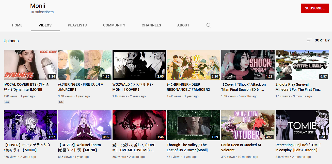Play the Shock Attack on Titan cover thumbnail
The width and height of the screenshot is (332, 164).
248,65
